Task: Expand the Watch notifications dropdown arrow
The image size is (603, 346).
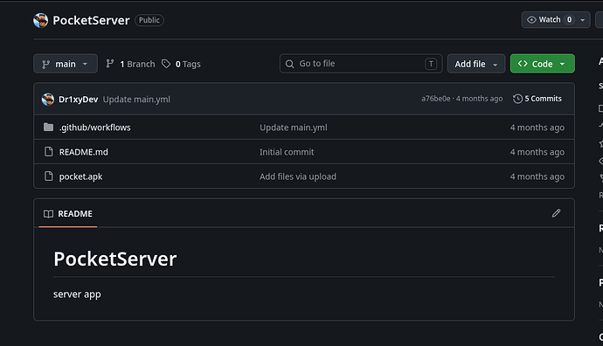Action: 583,19
